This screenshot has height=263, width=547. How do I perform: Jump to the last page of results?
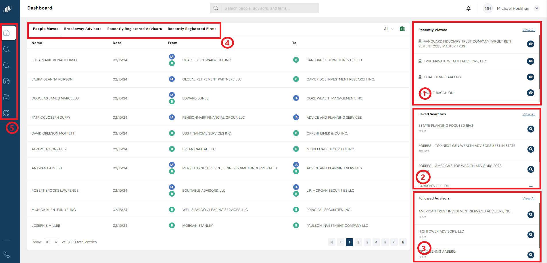(x=403, y=242)
